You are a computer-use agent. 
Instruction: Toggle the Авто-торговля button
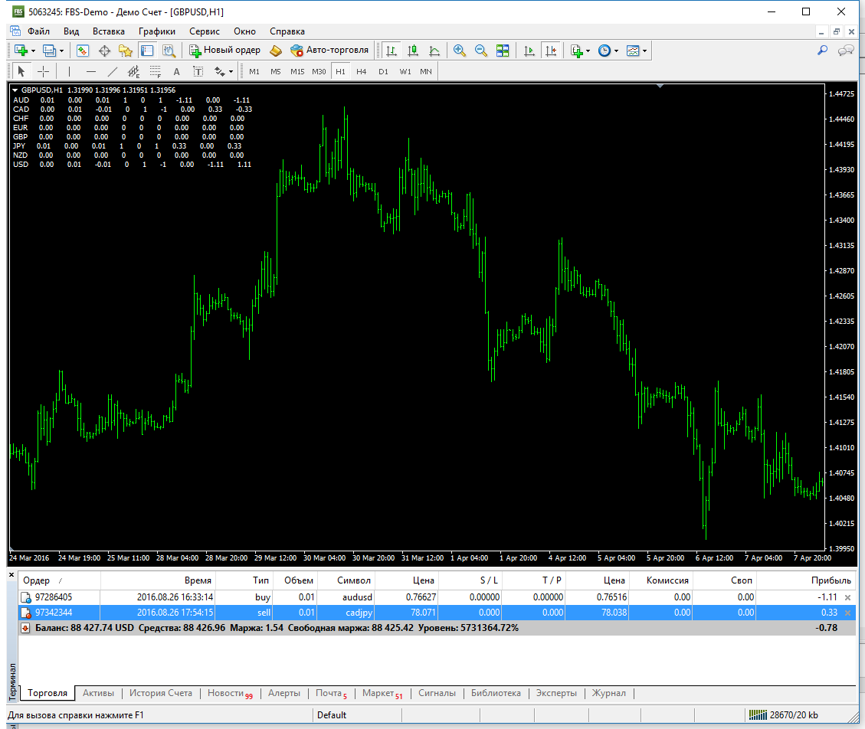click(x=329, y=51)
